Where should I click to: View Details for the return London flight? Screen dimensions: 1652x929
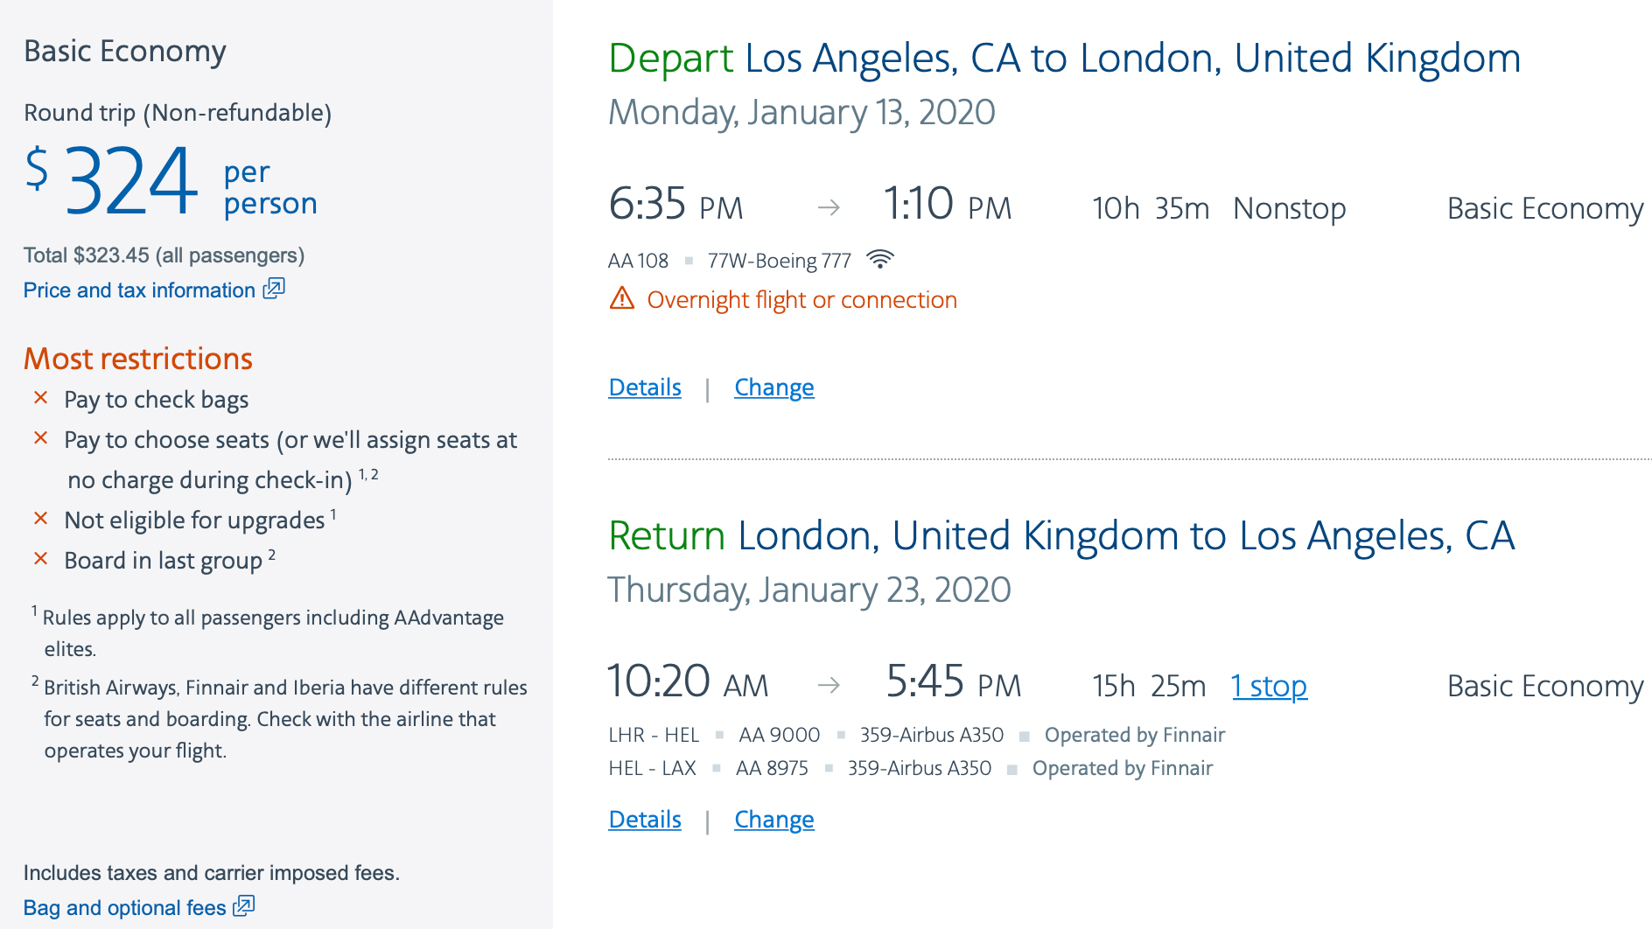pos(644,820)
